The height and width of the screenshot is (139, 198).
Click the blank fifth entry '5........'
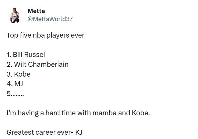point(15,94)
